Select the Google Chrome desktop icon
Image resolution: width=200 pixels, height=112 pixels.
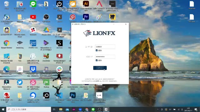pyautogui.click(x=7, y=44)
